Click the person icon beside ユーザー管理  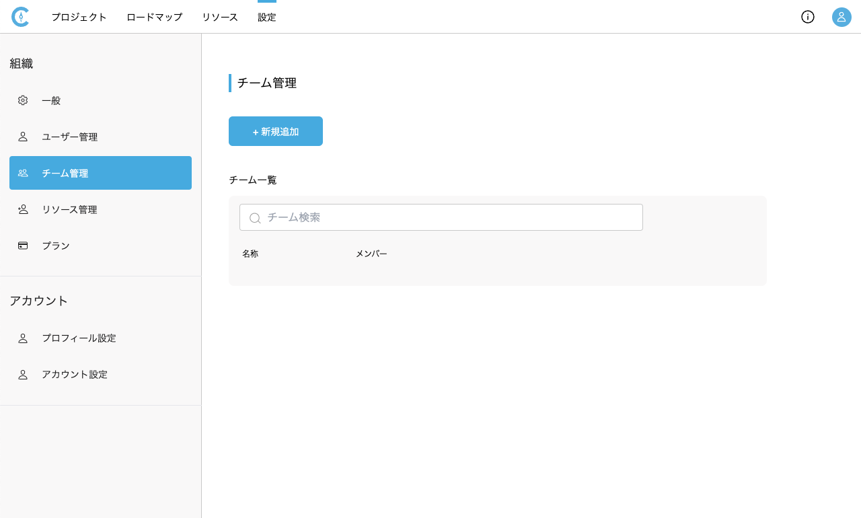23,137
